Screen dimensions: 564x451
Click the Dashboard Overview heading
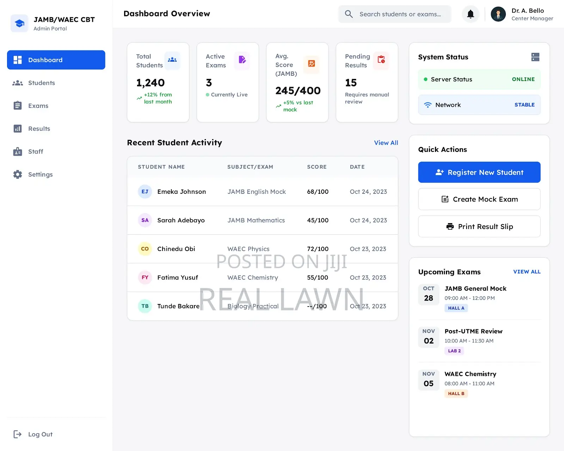pyautogui.click(x=167, y=13)
